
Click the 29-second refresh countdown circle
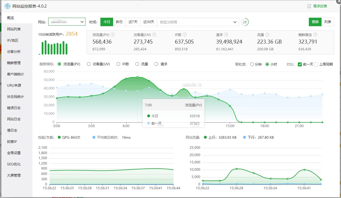tap(245, 22)
